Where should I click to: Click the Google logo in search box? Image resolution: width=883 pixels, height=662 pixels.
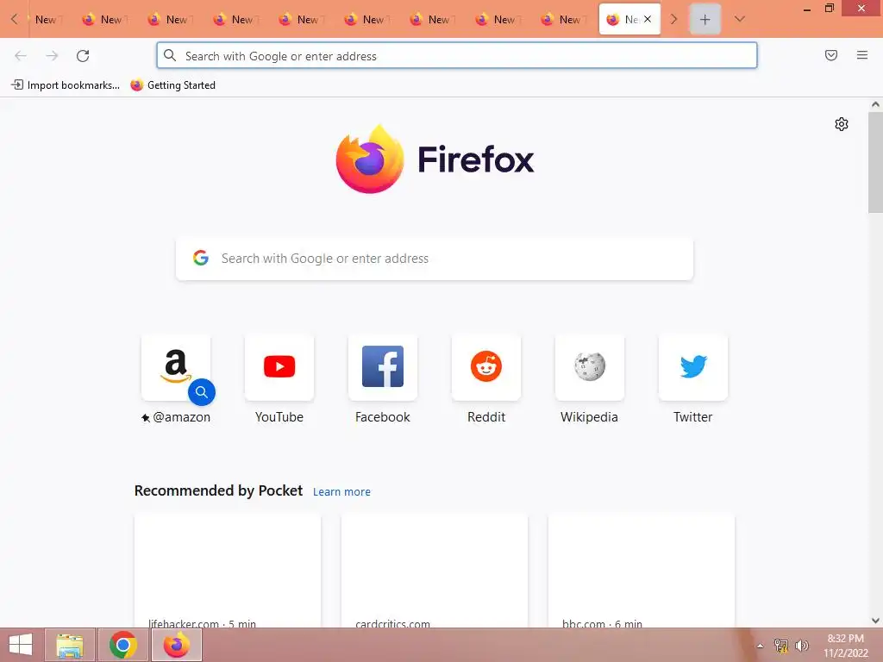coord(201,259)
